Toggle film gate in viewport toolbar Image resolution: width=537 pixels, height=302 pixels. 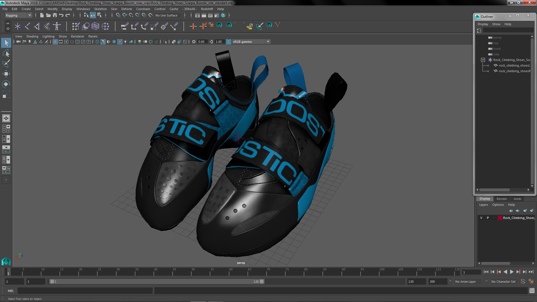61,42
